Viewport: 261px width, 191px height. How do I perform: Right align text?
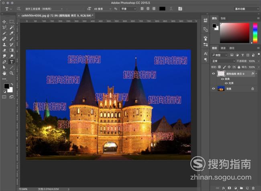click(154, 9)
